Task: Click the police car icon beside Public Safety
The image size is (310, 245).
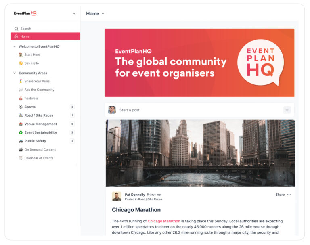Action: (21, 141)
